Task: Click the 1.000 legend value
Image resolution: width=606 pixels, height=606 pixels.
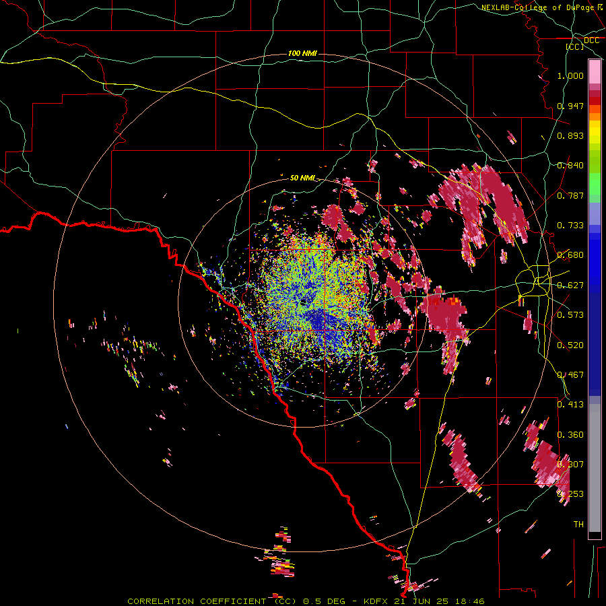Action: click(x=570, y=75)
